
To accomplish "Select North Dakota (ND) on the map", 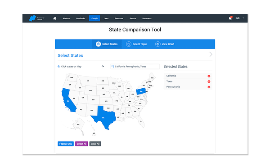I will click(x=103, y=81).
